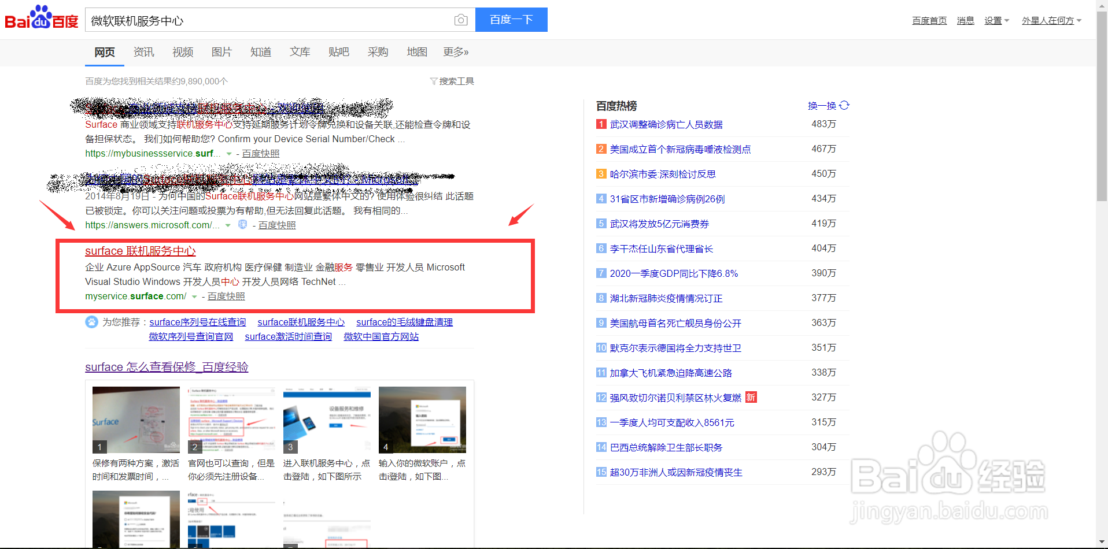Open hot topic 强风致切尔诺贝利禁区林火复燃
This screenshot has width=1108, height=549.
(675, 398)
